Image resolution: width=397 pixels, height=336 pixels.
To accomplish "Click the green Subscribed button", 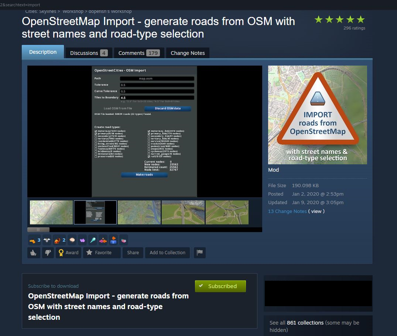I will coord(220,286).
